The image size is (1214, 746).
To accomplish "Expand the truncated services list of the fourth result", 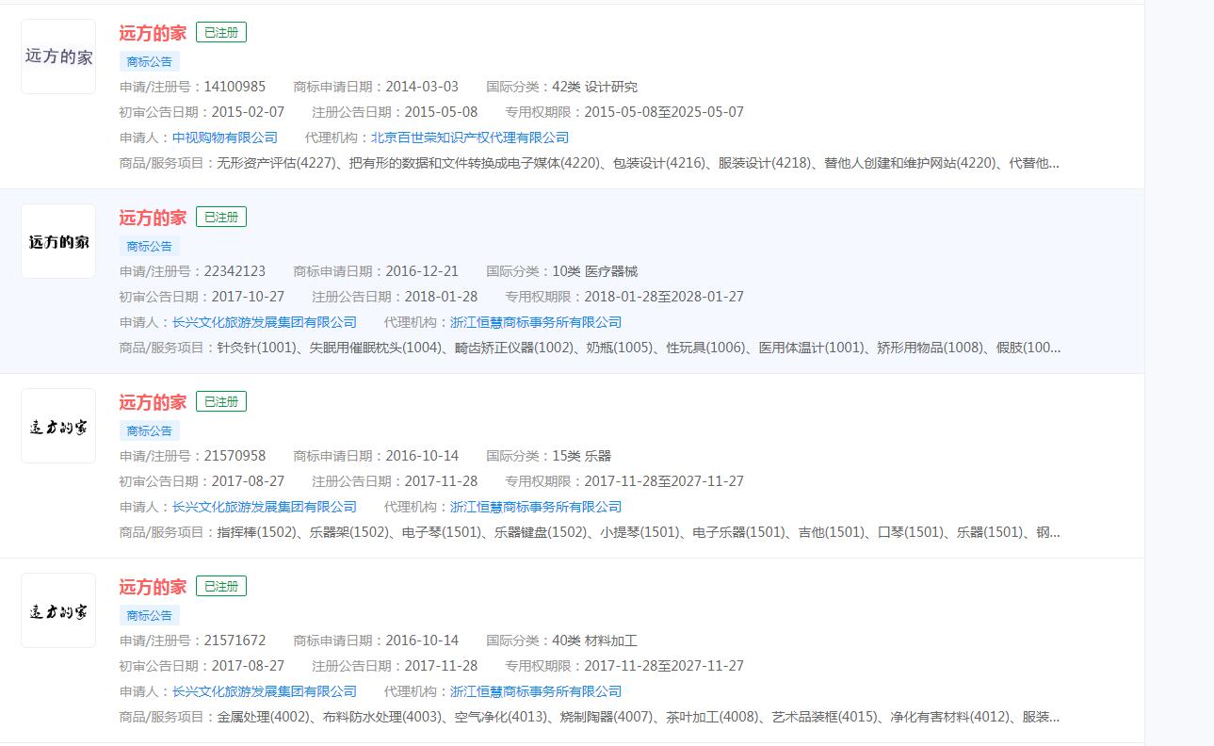I will click(1055, 717).
